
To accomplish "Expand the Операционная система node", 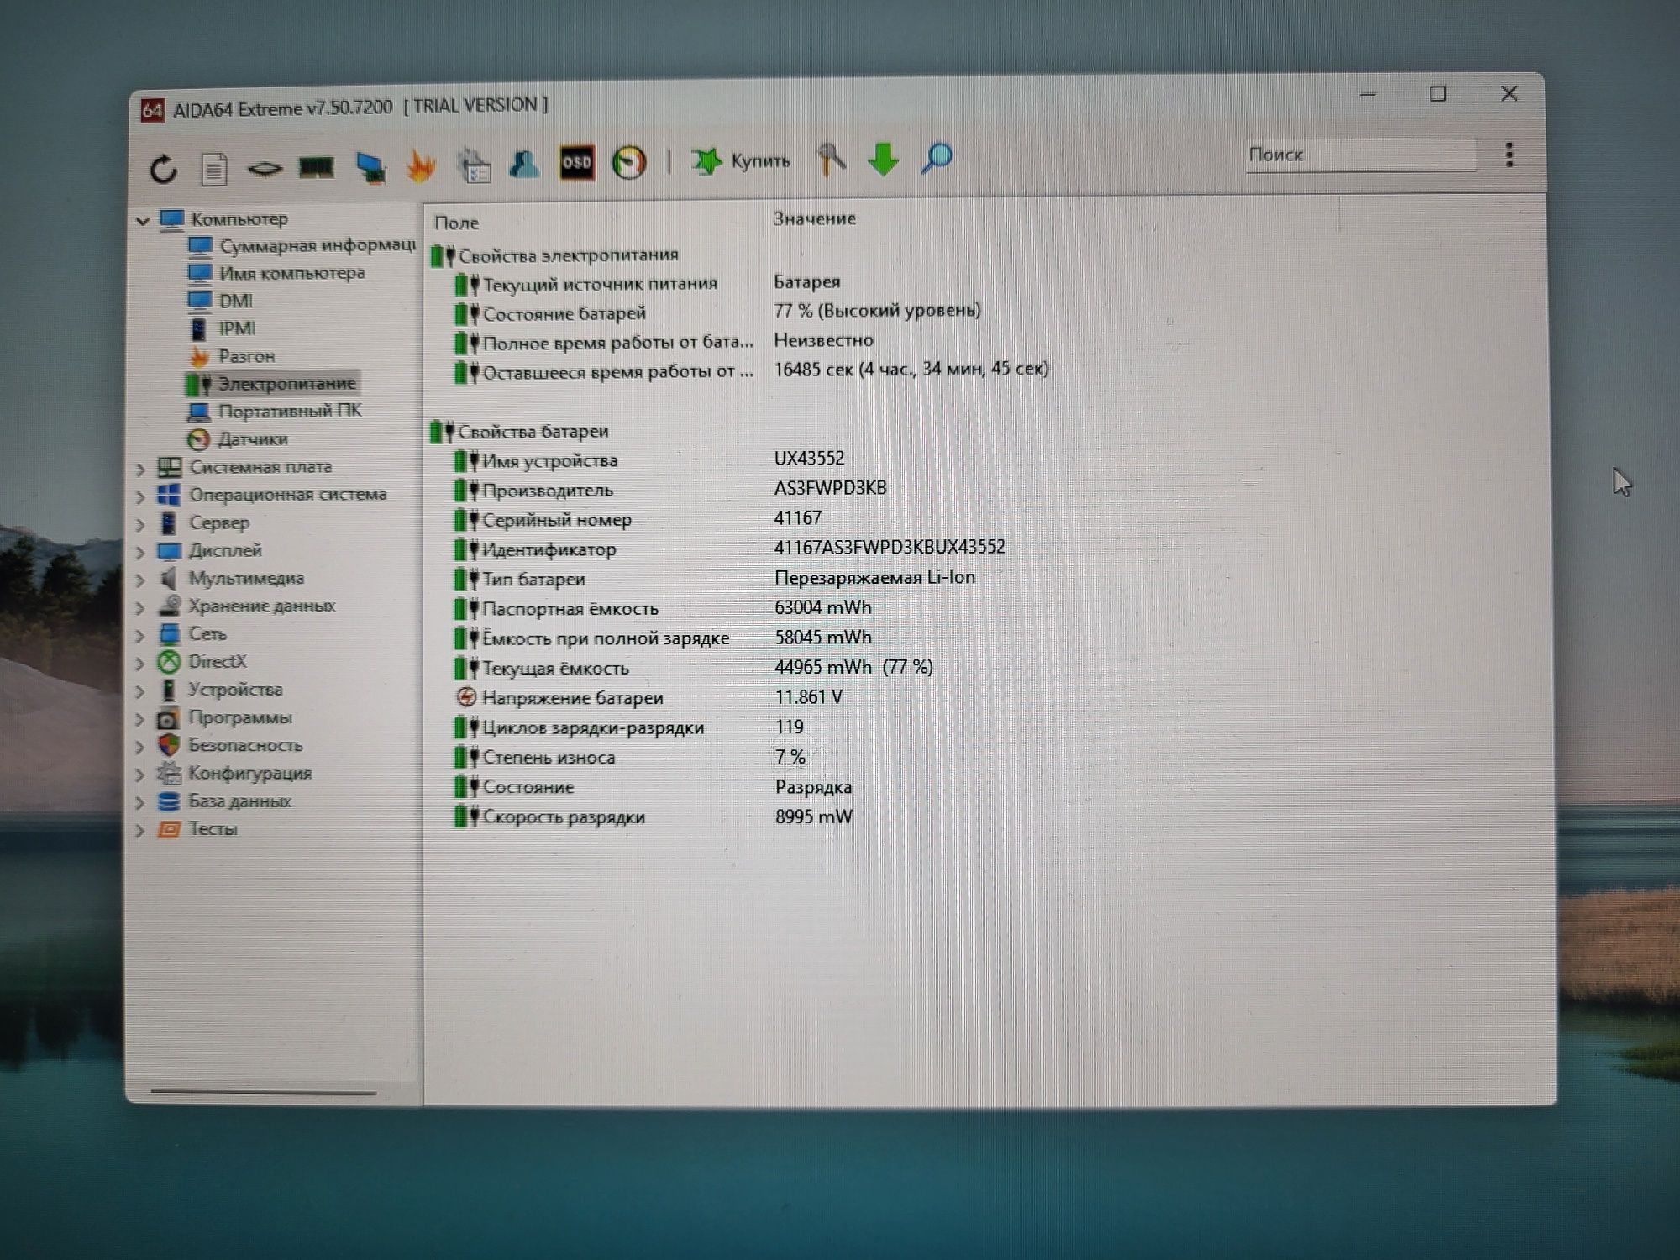I will [140, 496].
